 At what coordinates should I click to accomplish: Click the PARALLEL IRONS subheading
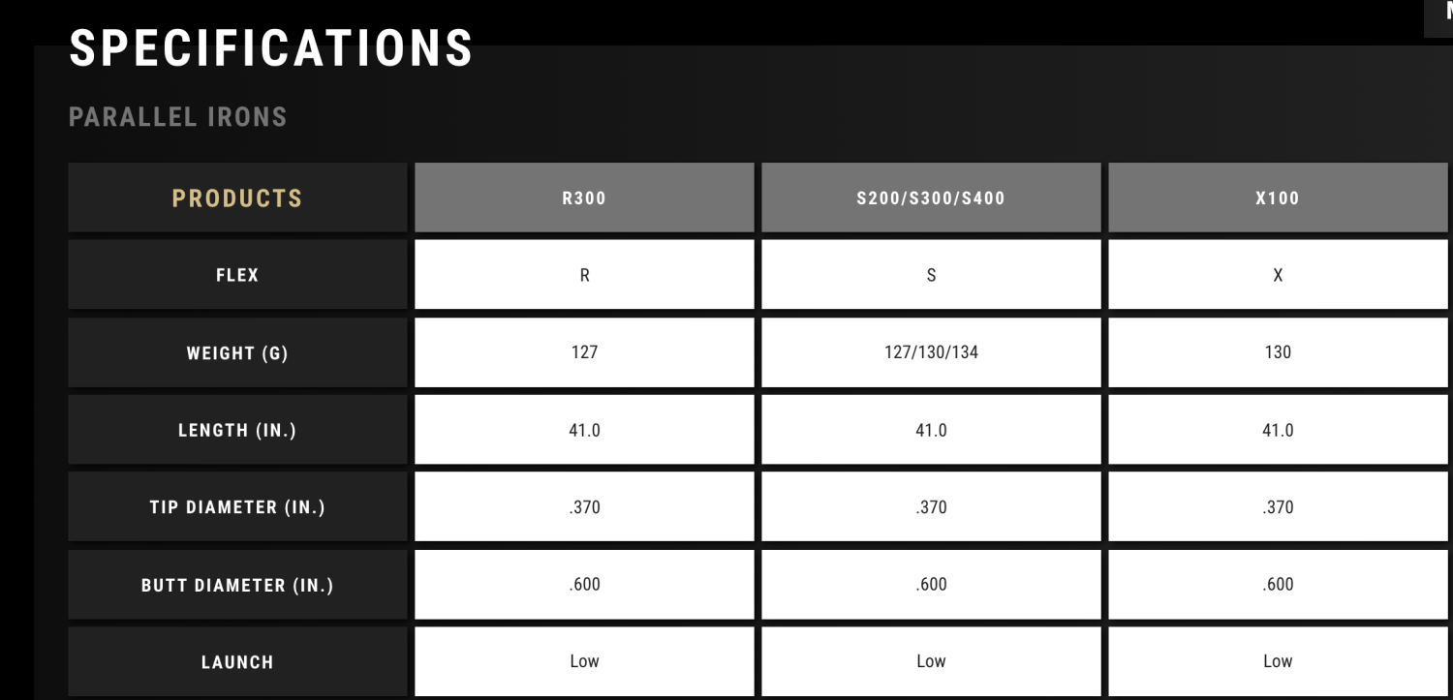coord(178,117)
